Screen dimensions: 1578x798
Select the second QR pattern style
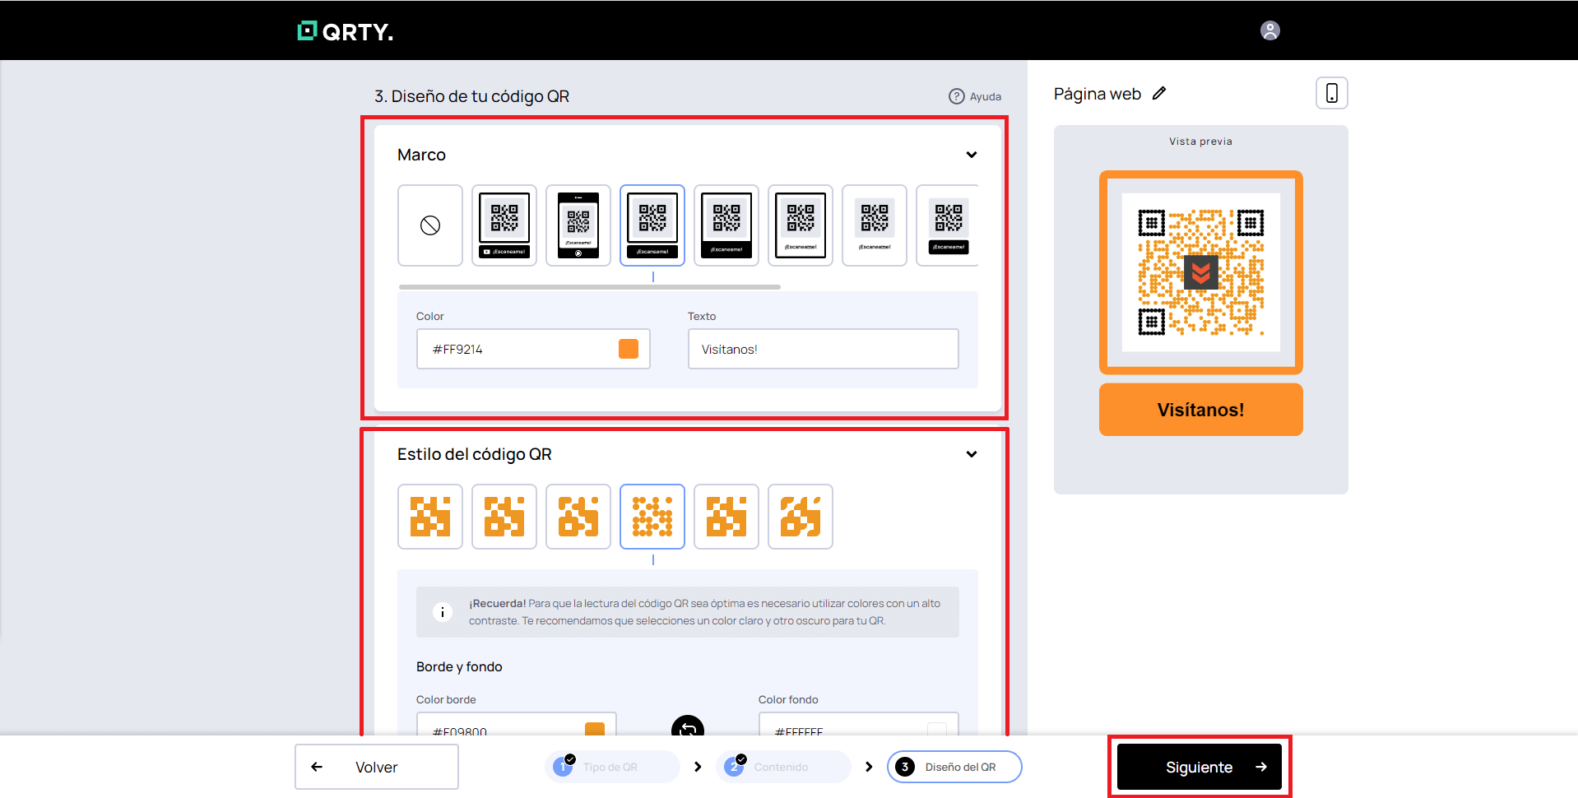coord(504,517)
